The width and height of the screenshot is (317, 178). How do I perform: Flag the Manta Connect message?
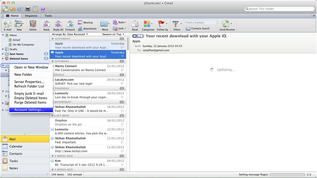click(x=122, y=70)
